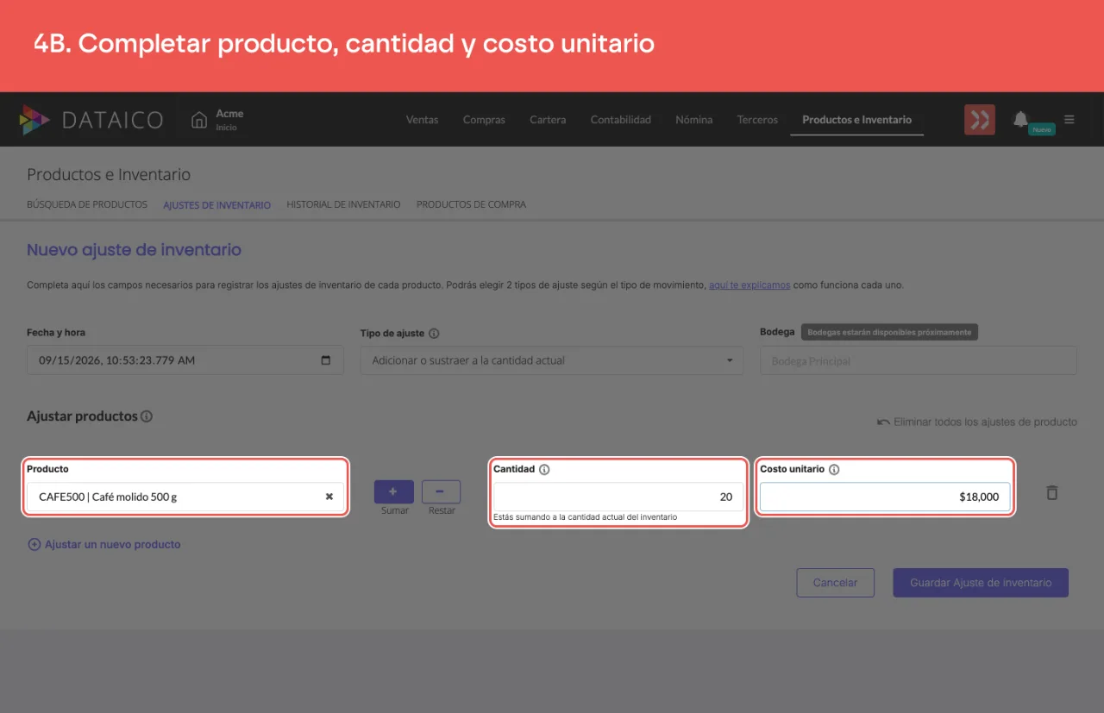Screen dimensions: 1104x713
Task: Open the Contabilidad menu
Action: [x=621, y=120]
